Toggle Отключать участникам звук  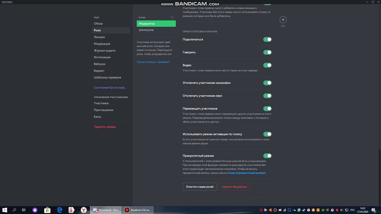[267, 96]
